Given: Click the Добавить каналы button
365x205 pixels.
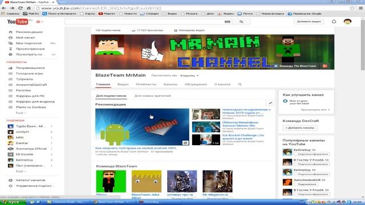Looking at the screenshot, I should point(300,128).
